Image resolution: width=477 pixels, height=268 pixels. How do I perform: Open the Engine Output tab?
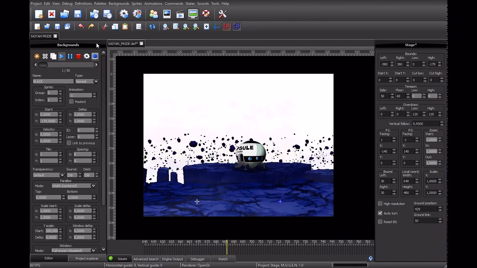[173, 259]
